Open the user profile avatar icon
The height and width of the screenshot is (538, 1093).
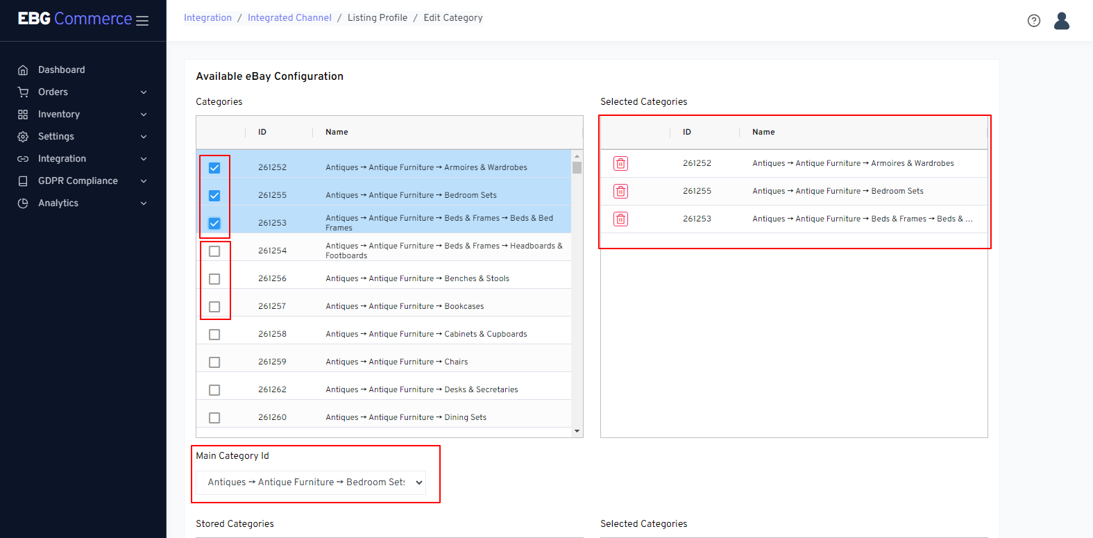click(1061, 21)
